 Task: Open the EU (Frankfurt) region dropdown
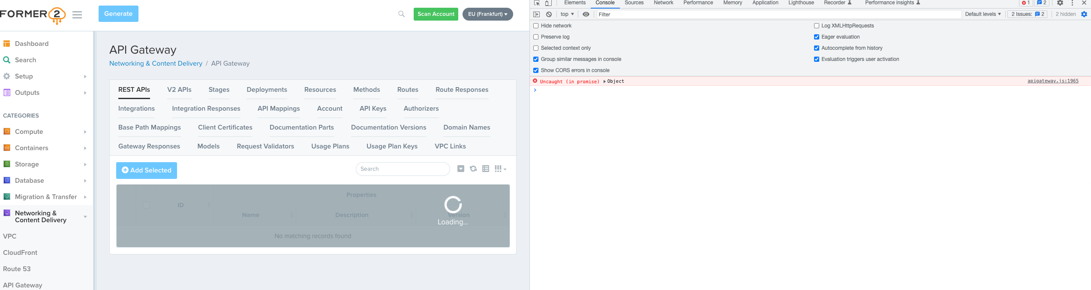[x=487, y=14]
